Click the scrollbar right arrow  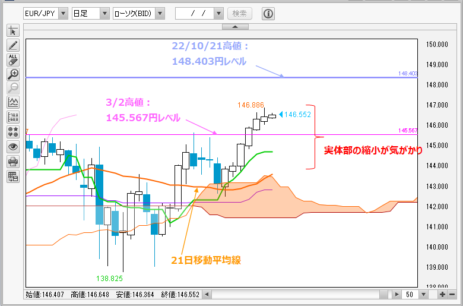pyautogui.click(x=397, y=295)
